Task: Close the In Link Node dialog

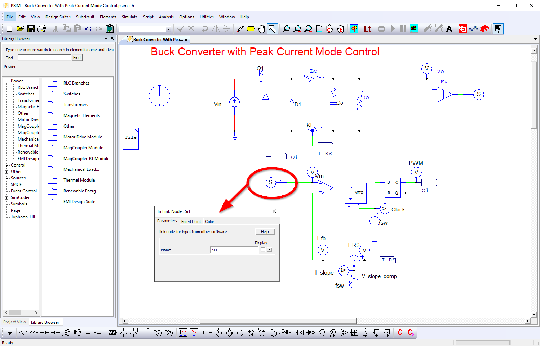Action: (x=274, y=211)
